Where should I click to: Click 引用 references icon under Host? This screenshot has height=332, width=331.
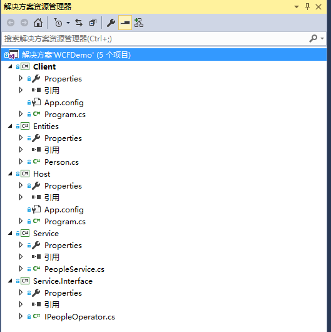36,197
